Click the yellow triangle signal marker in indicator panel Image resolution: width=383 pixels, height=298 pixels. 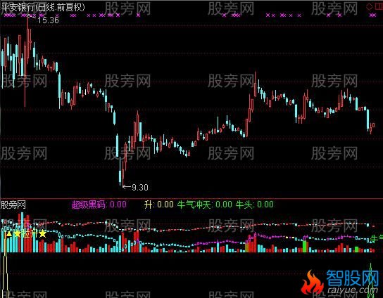(8, 234)
